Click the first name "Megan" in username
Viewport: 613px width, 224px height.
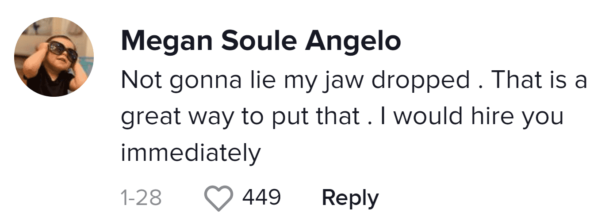click(x=167, y=42)
